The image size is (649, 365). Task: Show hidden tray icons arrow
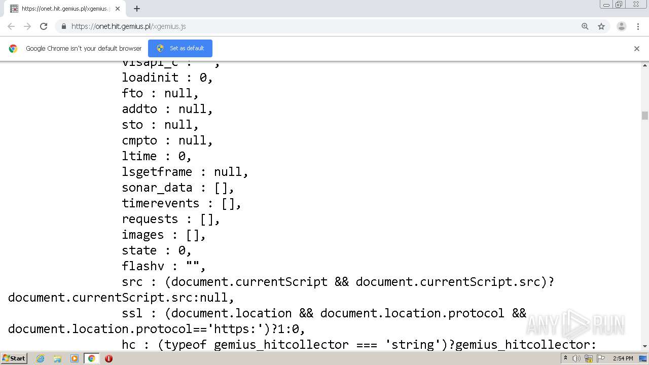565,358
